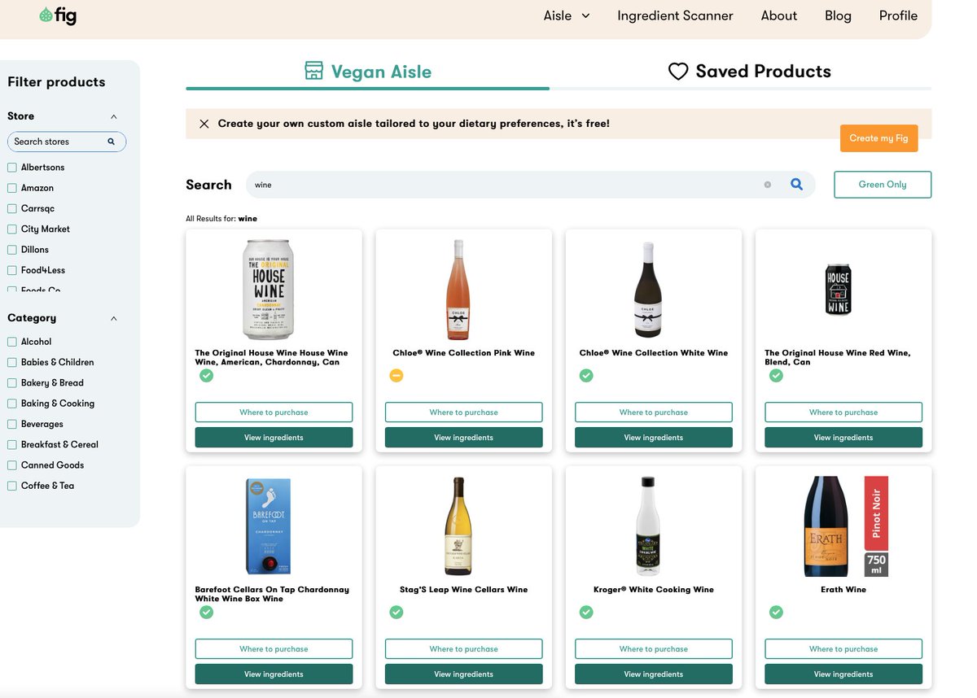Check the City Market store filter
The image size is (977, 698).
coord(12,229)
